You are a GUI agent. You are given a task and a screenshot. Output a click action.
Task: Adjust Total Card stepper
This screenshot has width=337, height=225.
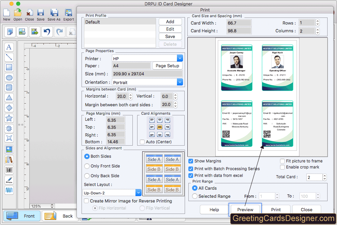coord(325,177)
